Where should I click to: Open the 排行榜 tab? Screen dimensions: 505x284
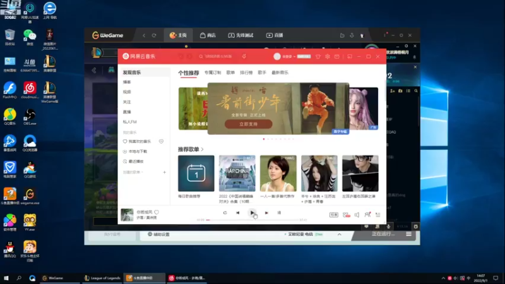246,73
